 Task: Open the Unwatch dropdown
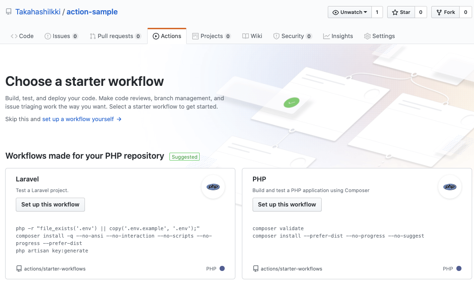click(350, 12)
